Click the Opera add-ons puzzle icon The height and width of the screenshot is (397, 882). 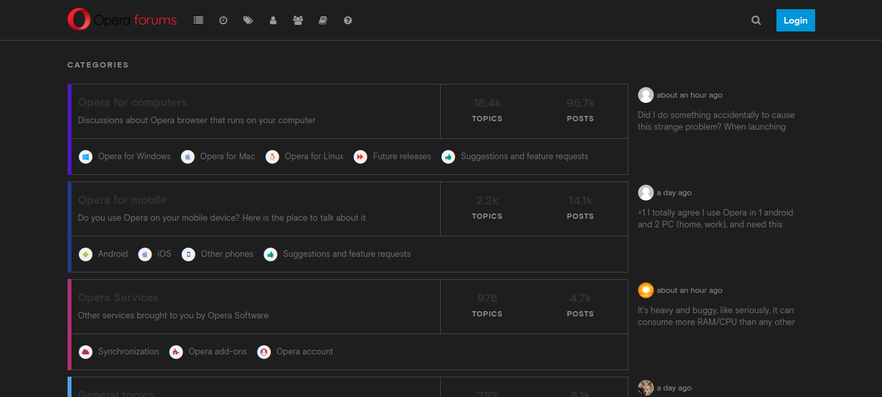(x=176, y=352)
